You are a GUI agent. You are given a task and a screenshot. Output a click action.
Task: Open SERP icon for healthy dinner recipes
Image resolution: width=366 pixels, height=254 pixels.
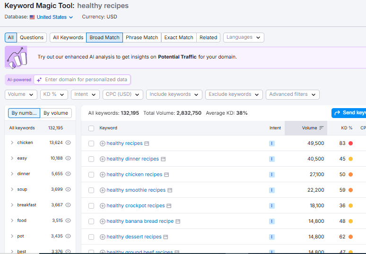(x=163, y=159)
